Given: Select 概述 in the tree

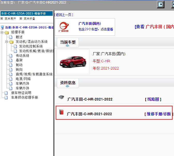Looking at the screenshot, I should point(19,37).
